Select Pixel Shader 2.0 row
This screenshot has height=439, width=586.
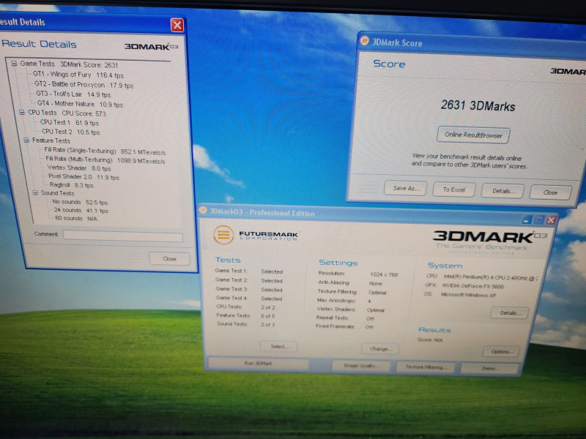coord(84,177)
